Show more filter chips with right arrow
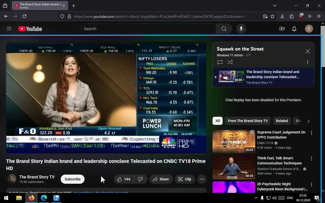This screenshot has width=325, height=203. (308, 121)
